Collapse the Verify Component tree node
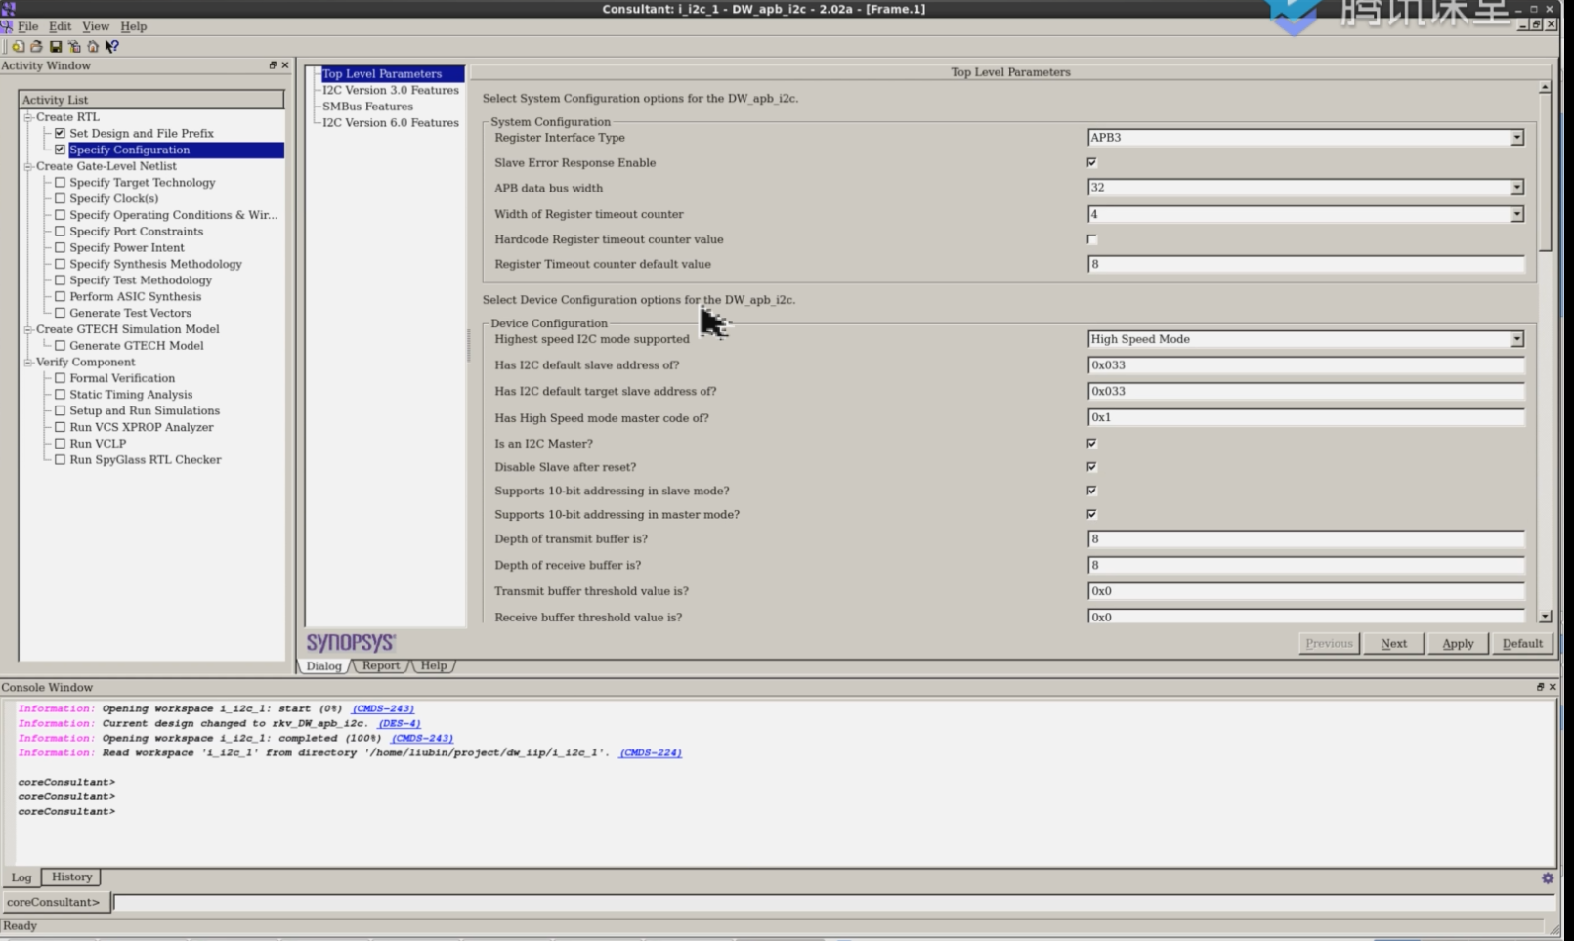 (x=28, y=362)
